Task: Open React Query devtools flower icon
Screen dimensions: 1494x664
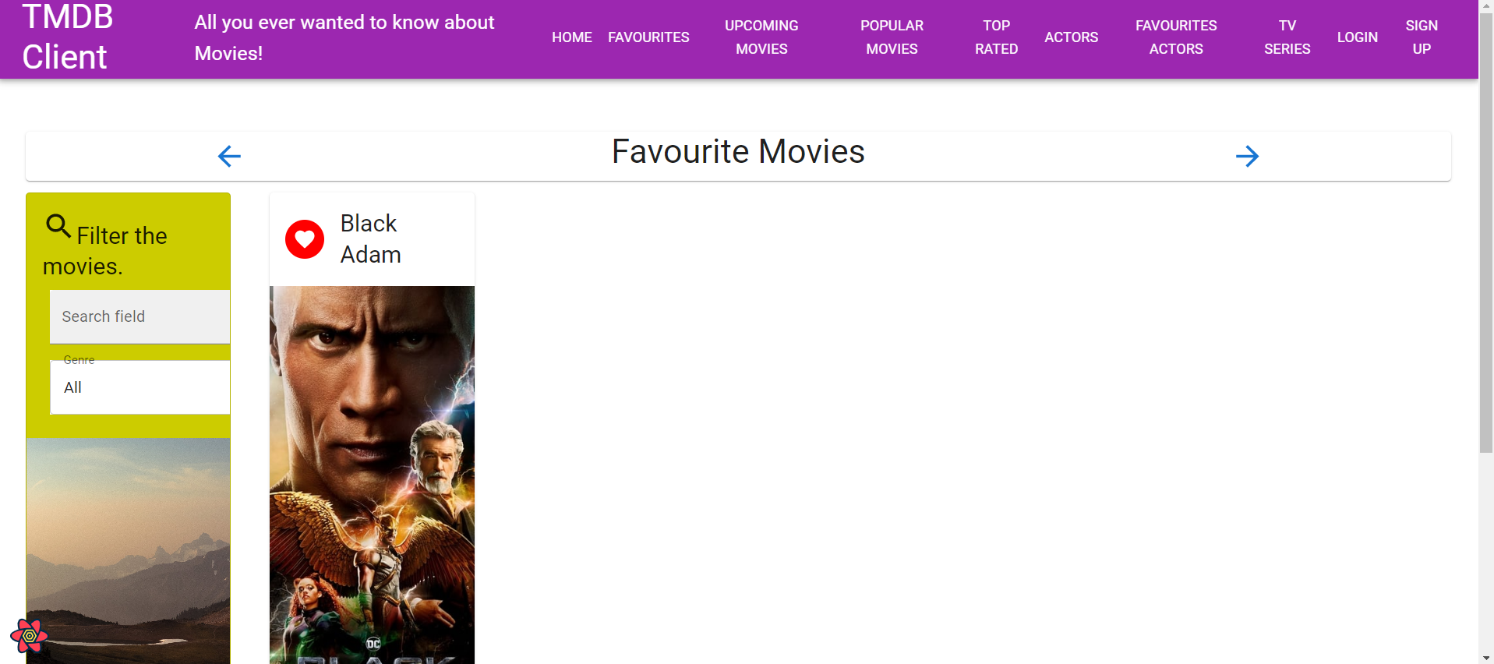Action: pos(29,636)
